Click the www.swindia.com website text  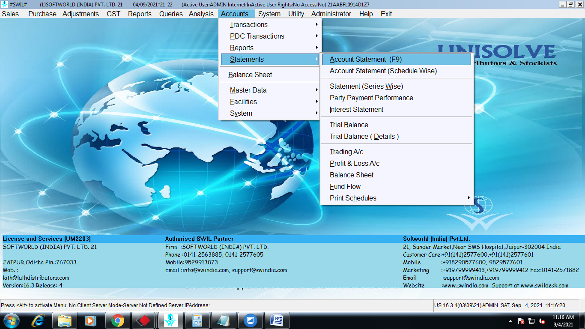click(x=465, y=286)
